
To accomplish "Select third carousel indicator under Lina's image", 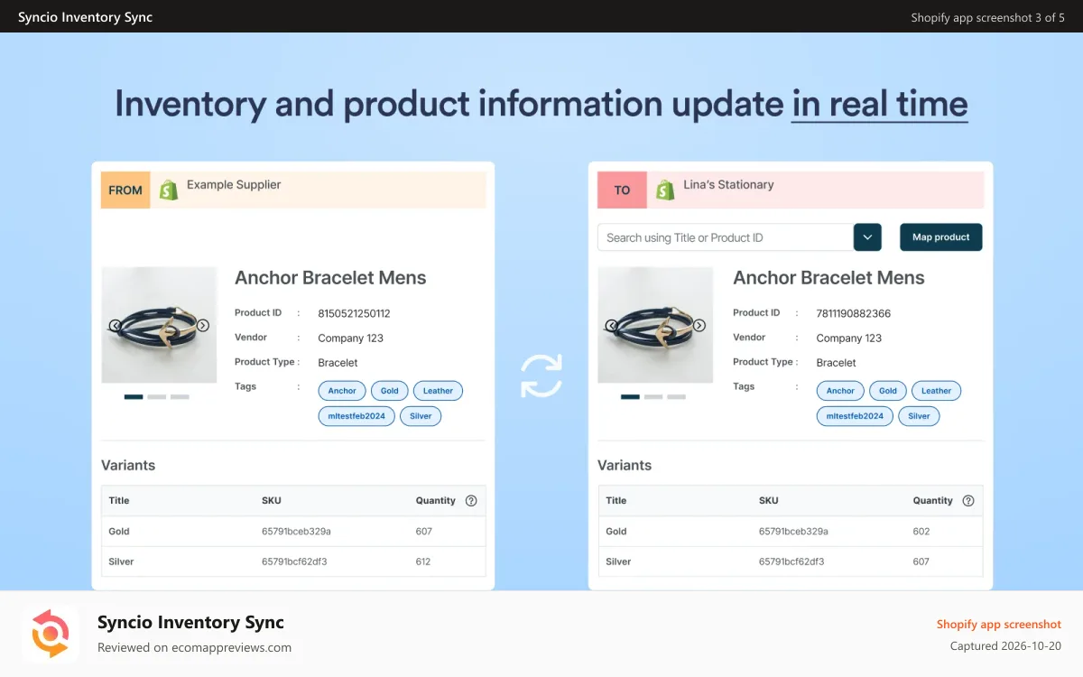I will [x=677, y=396].
